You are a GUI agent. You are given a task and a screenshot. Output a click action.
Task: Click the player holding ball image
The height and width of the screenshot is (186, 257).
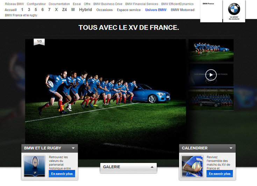click(192, 166)
